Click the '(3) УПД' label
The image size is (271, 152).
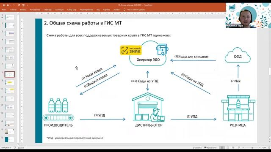pos(100,115)
